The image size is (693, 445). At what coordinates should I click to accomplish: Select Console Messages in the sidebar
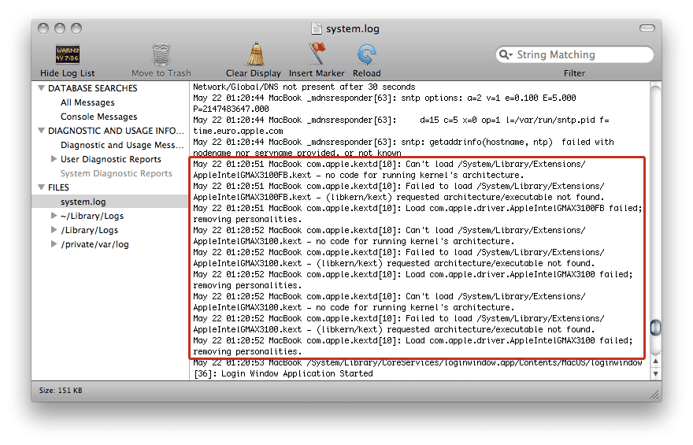click(99, 117)
